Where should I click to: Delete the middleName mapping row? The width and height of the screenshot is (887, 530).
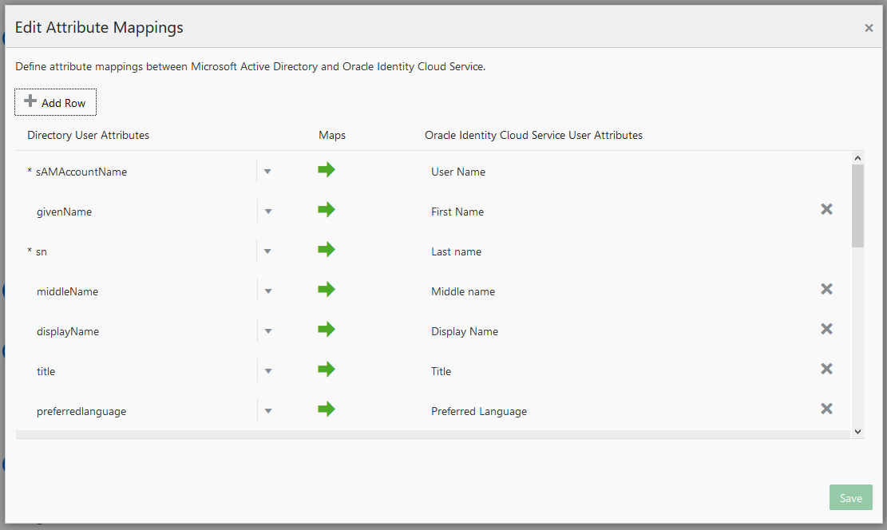click(x=826, y=289)
